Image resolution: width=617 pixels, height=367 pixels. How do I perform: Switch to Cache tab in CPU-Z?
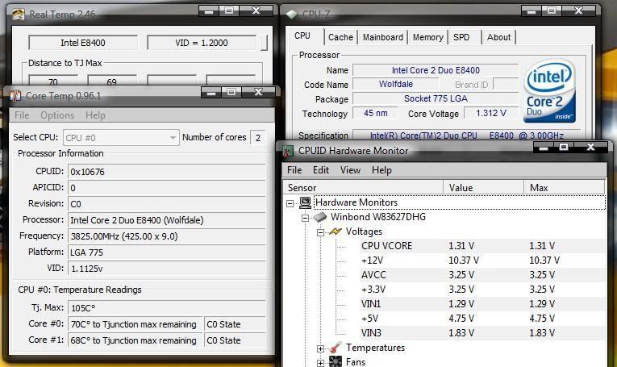click(341, 37)
